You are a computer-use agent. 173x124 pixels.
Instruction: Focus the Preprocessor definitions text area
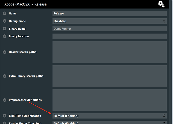pos(110,100)
